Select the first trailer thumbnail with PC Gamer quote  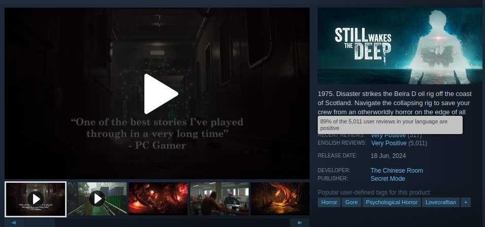point(36,199)
